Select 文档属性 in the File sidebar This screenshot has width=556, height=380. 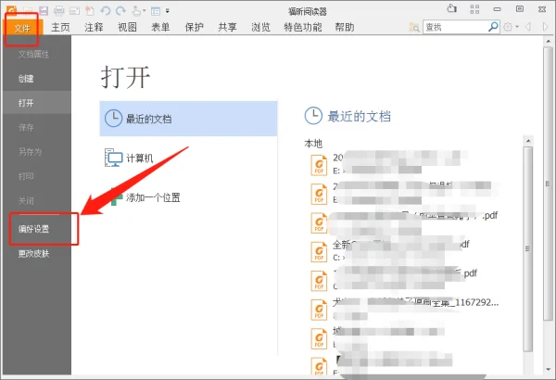coord(37,55)
